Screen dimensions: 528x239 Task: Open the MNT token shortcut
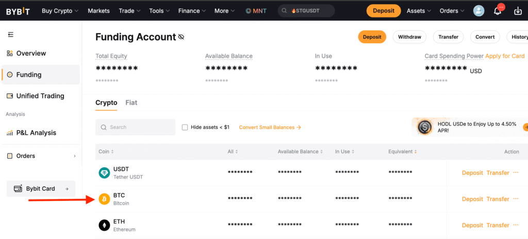click(256, 11)
